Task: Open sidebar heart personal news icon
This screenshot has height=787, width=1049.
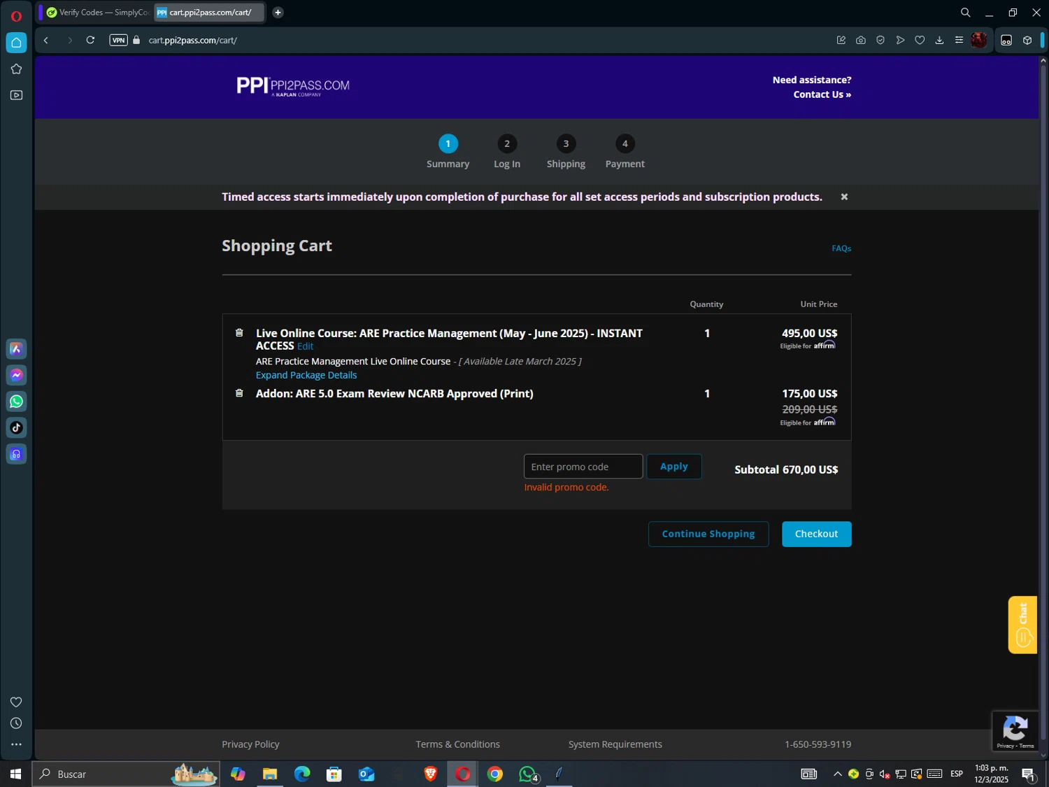Action: pyautogui.click(x=16, y=702)
